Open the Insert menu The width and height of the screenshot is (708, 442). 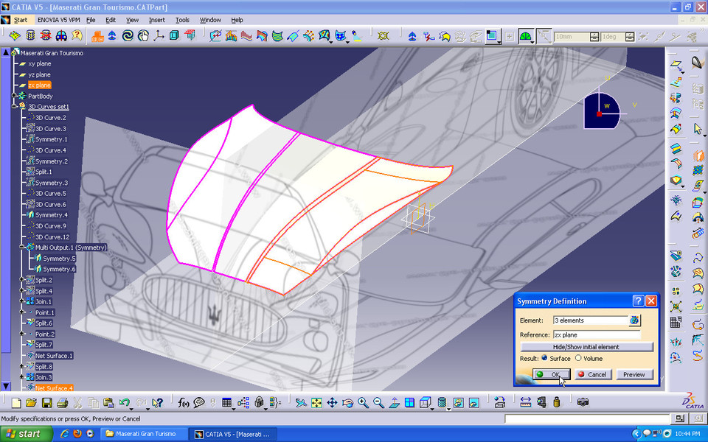[x=156, y=20]
